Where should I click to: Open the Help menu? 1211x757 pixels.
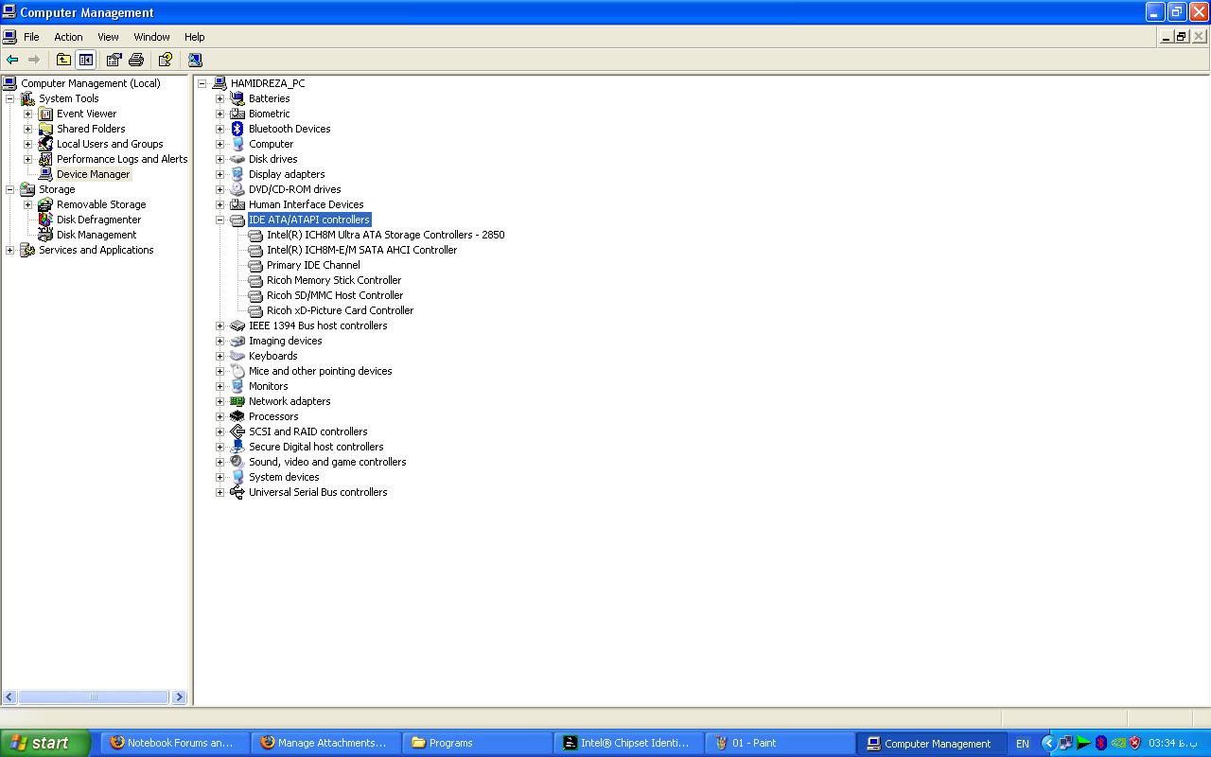[x=194, y=37]
